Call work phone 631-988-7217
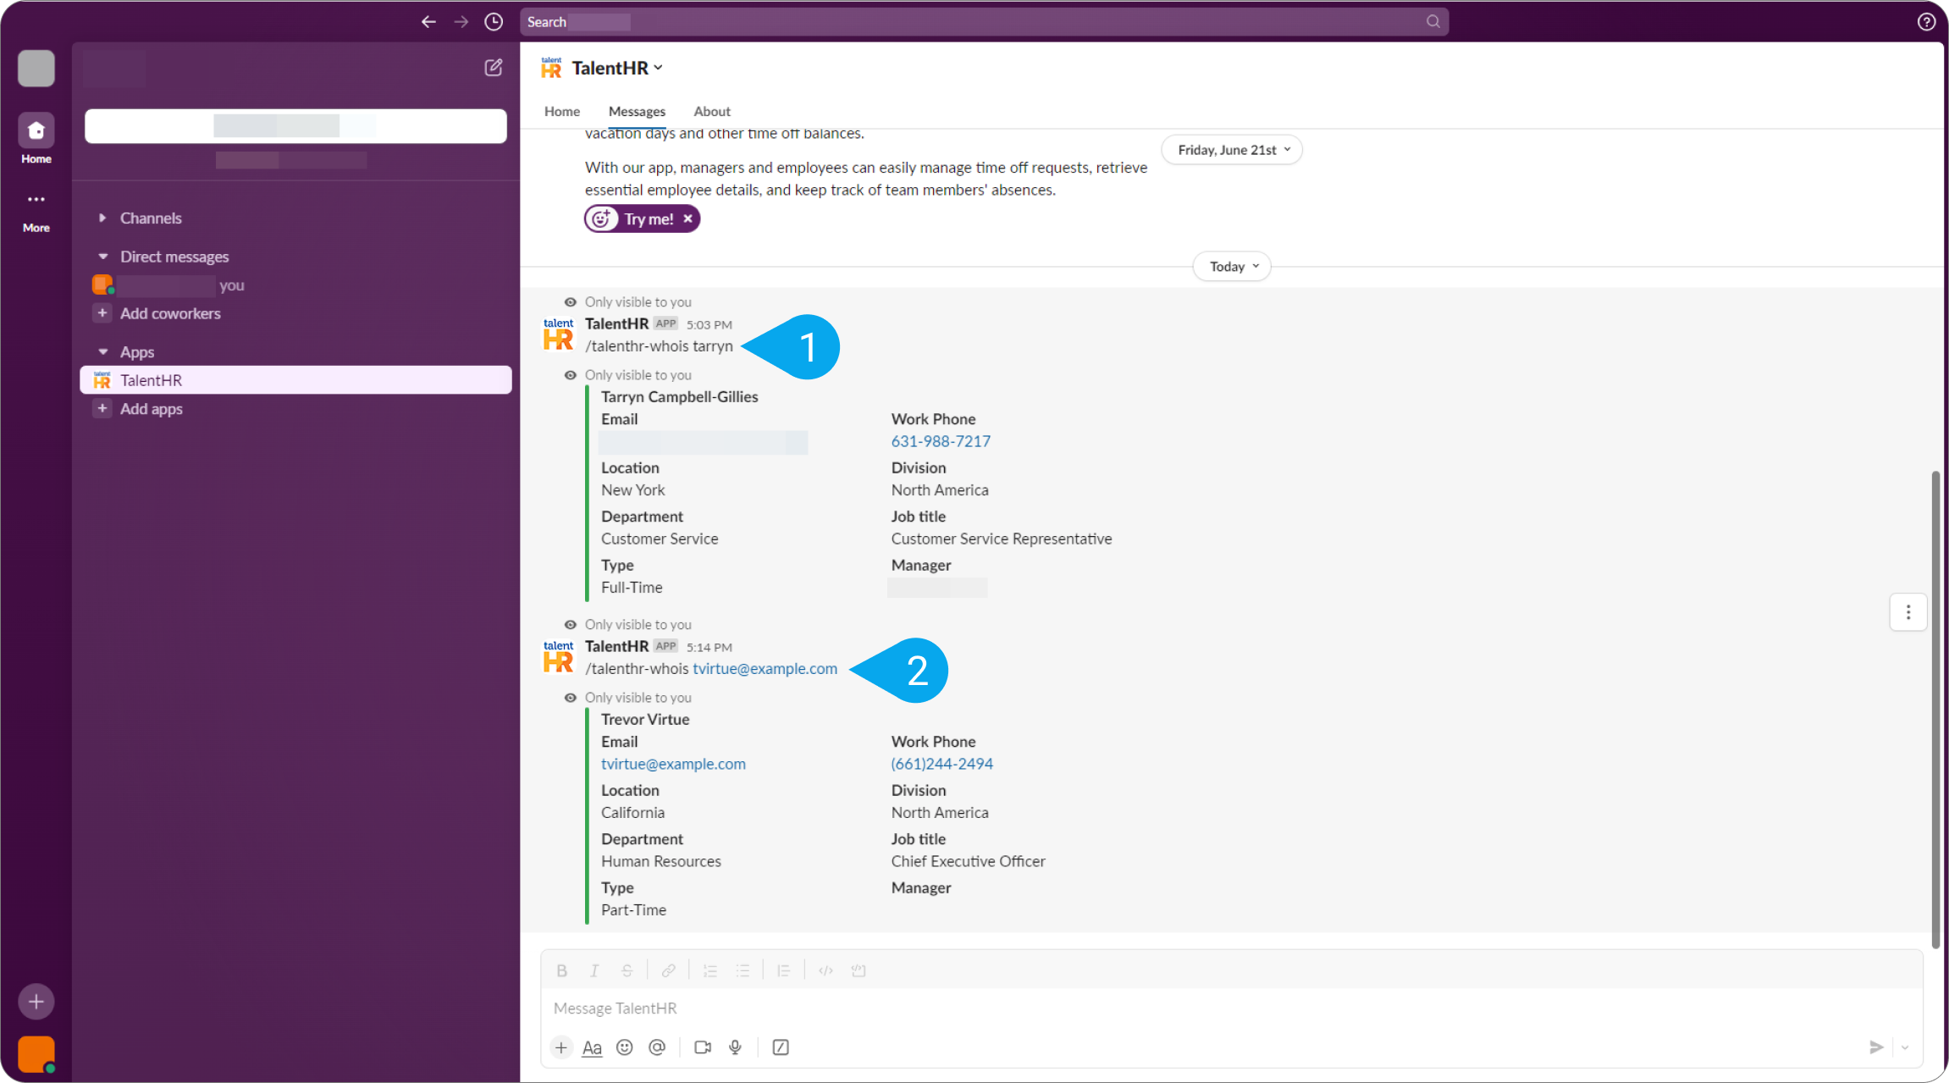 click(941, 441)
